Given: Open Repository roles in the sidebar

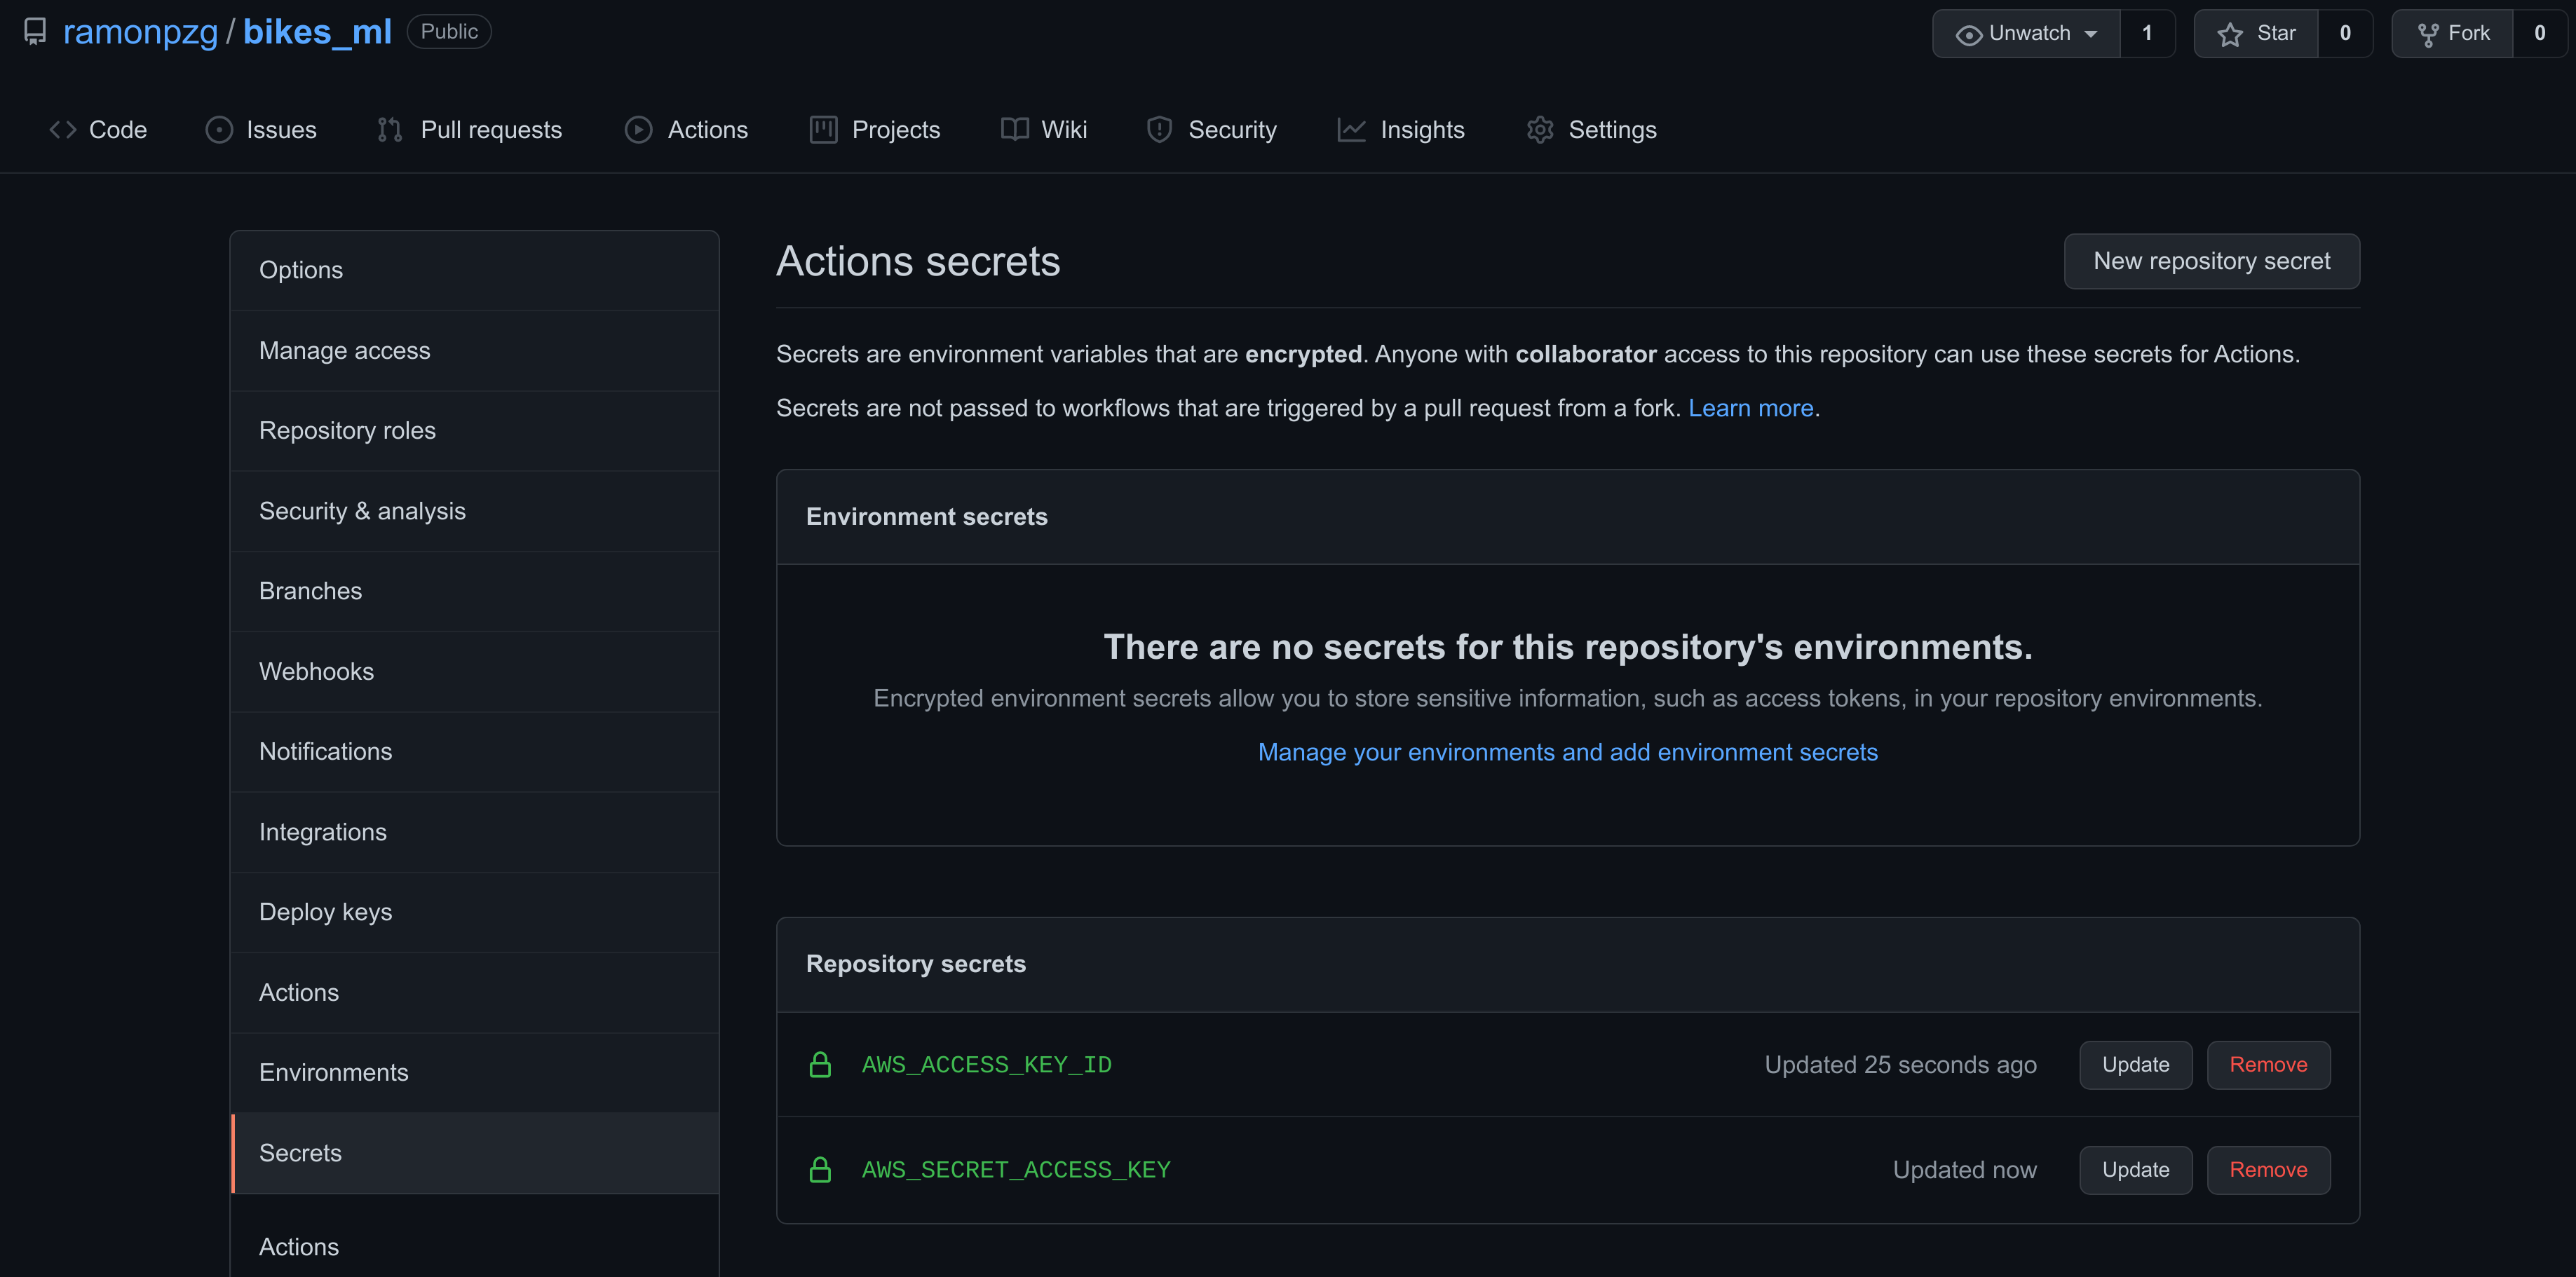Looking at the screenshot, I should tap(475, 431).
